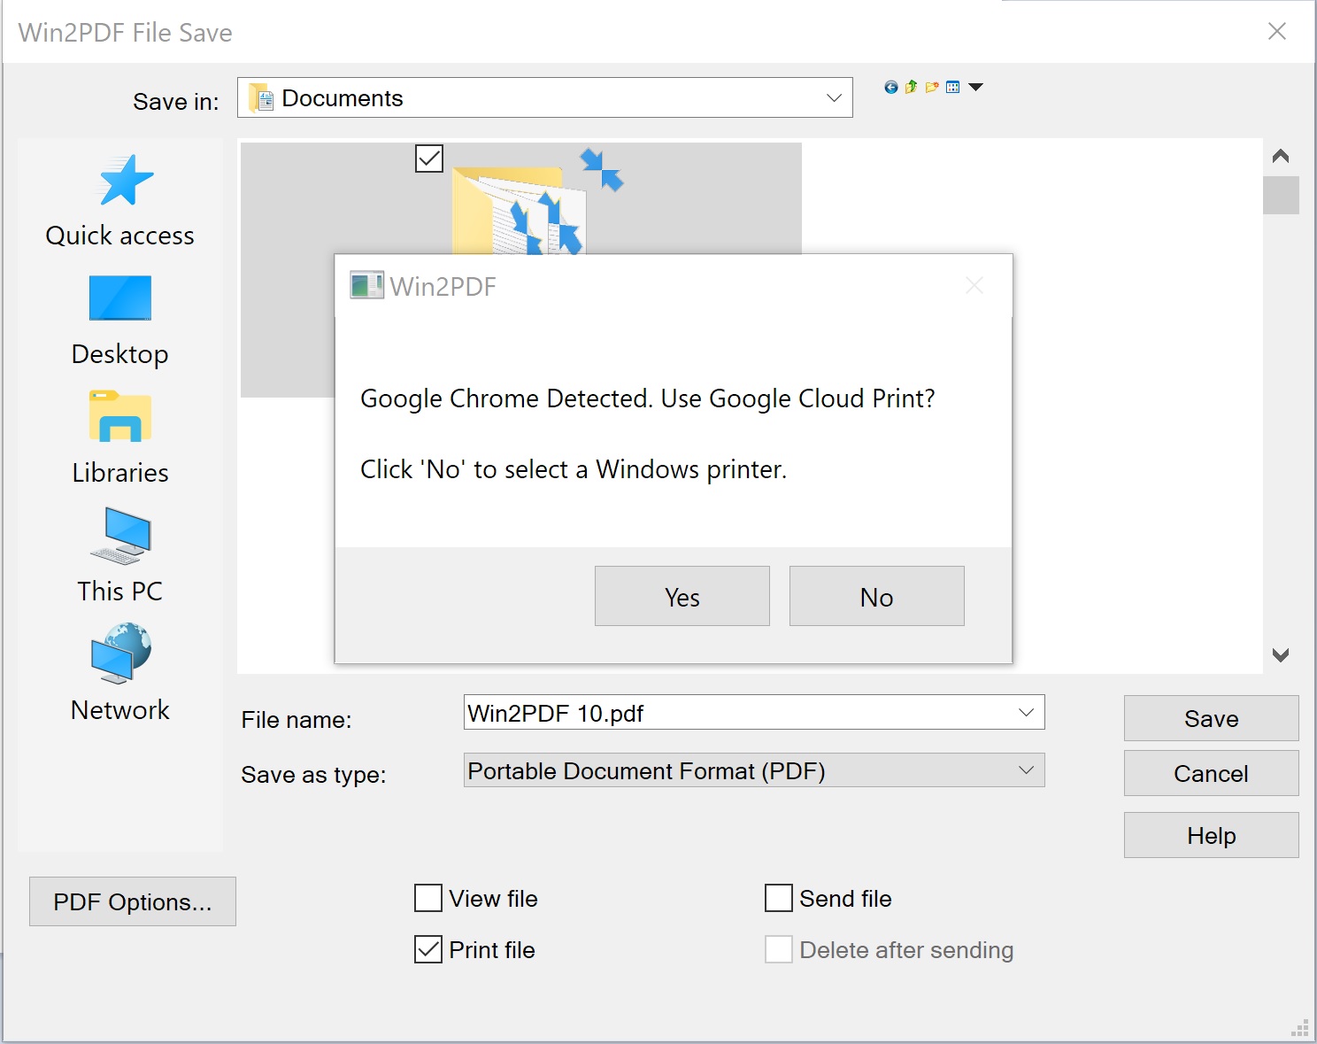
Task: Open the view options dropdown arrow
Action: tap(974, 87)
